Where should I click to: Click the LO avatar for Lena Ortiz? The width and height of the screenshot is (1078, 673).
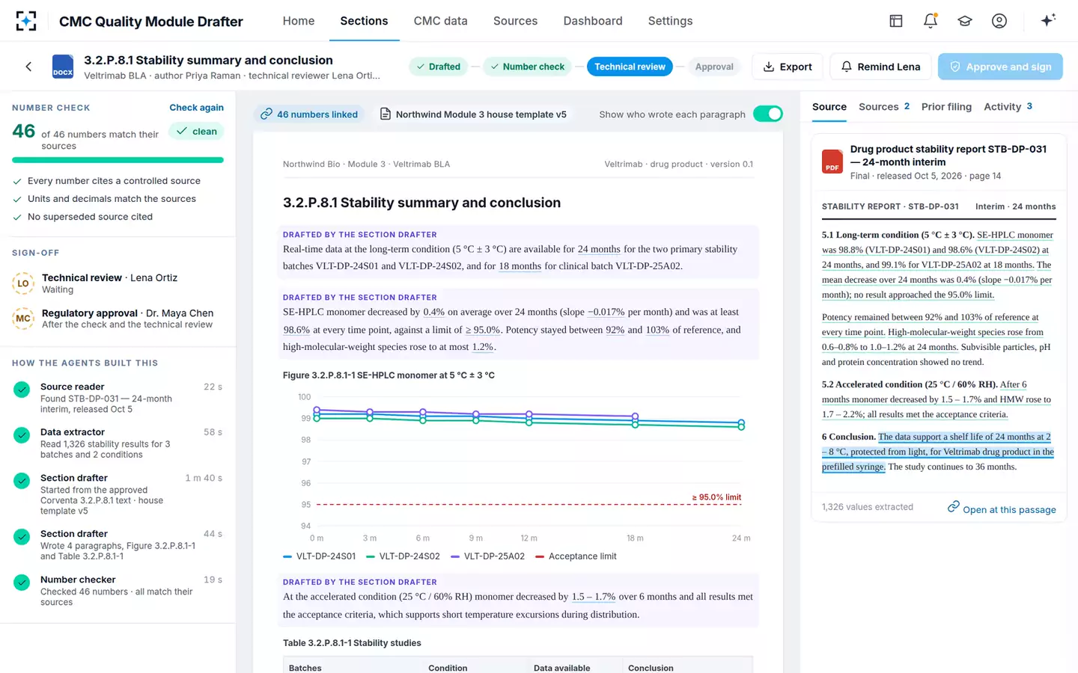(x=23, y=283)
